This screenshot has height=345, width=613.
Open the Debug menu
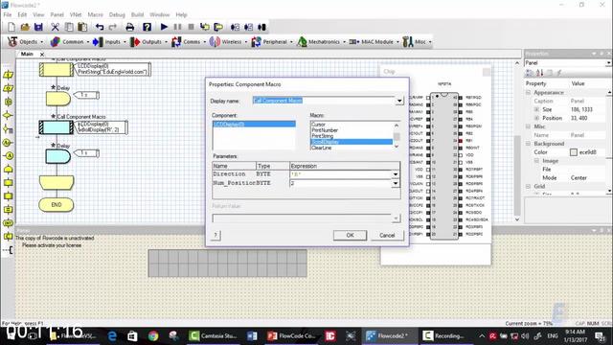pos(117,14)
